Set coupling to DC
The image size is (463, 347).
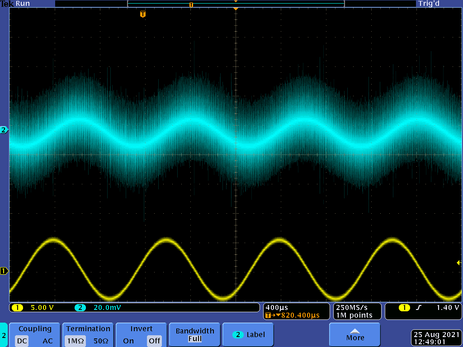[22, 341]
